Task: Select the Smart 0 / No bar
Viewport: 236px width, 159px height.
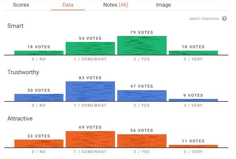Action: 39,53
